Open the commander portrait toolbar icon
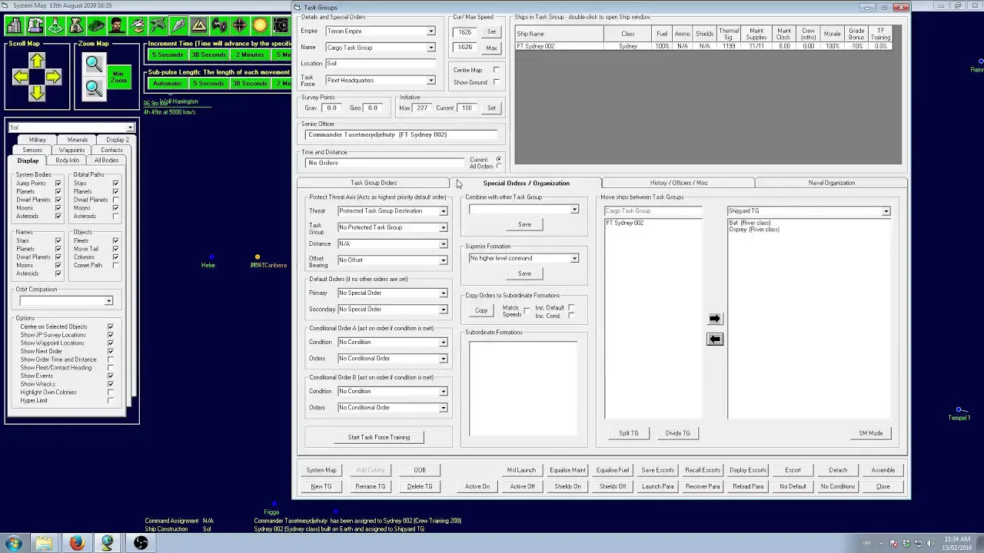This screenshot has width=984, height=553. [x=117, y=26]
